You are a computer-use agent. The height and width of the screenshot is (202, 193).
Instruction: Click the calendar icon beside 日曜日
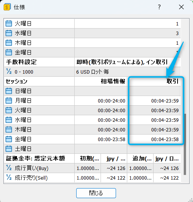tap(9, 91)
